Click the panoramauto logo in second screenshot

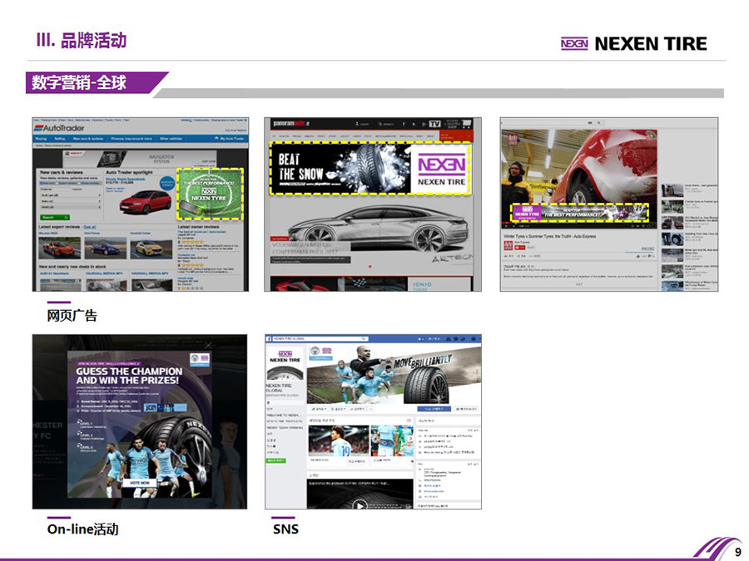pyautogui.click(x=291, y=124)
